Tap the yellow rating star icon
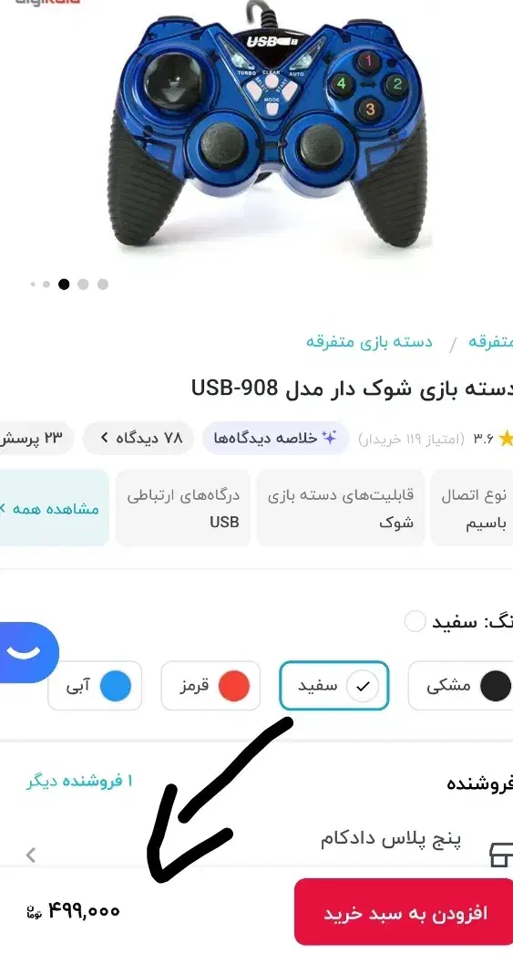The height and width of the screenshot is (954, 513). pos(506,438)
